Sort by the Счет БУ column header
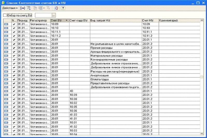Viewport: 207px width, 138px height. (x=59, y=20)
